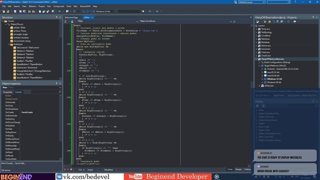The height and width of the screenshot is (180, 320).
Task: Click the play macro icon in editor status bar
Action: (x=65, y=169)
